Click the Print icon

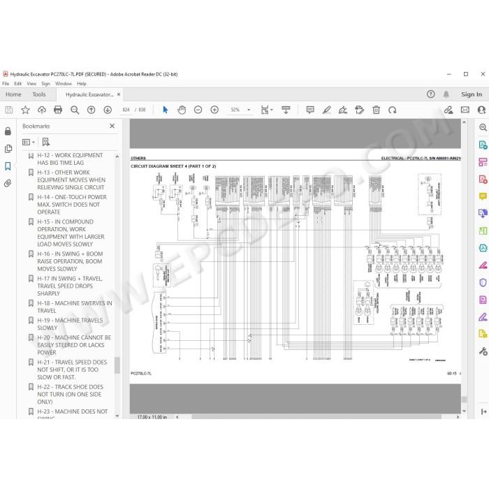pyautogui.click(x=58, y=110)
